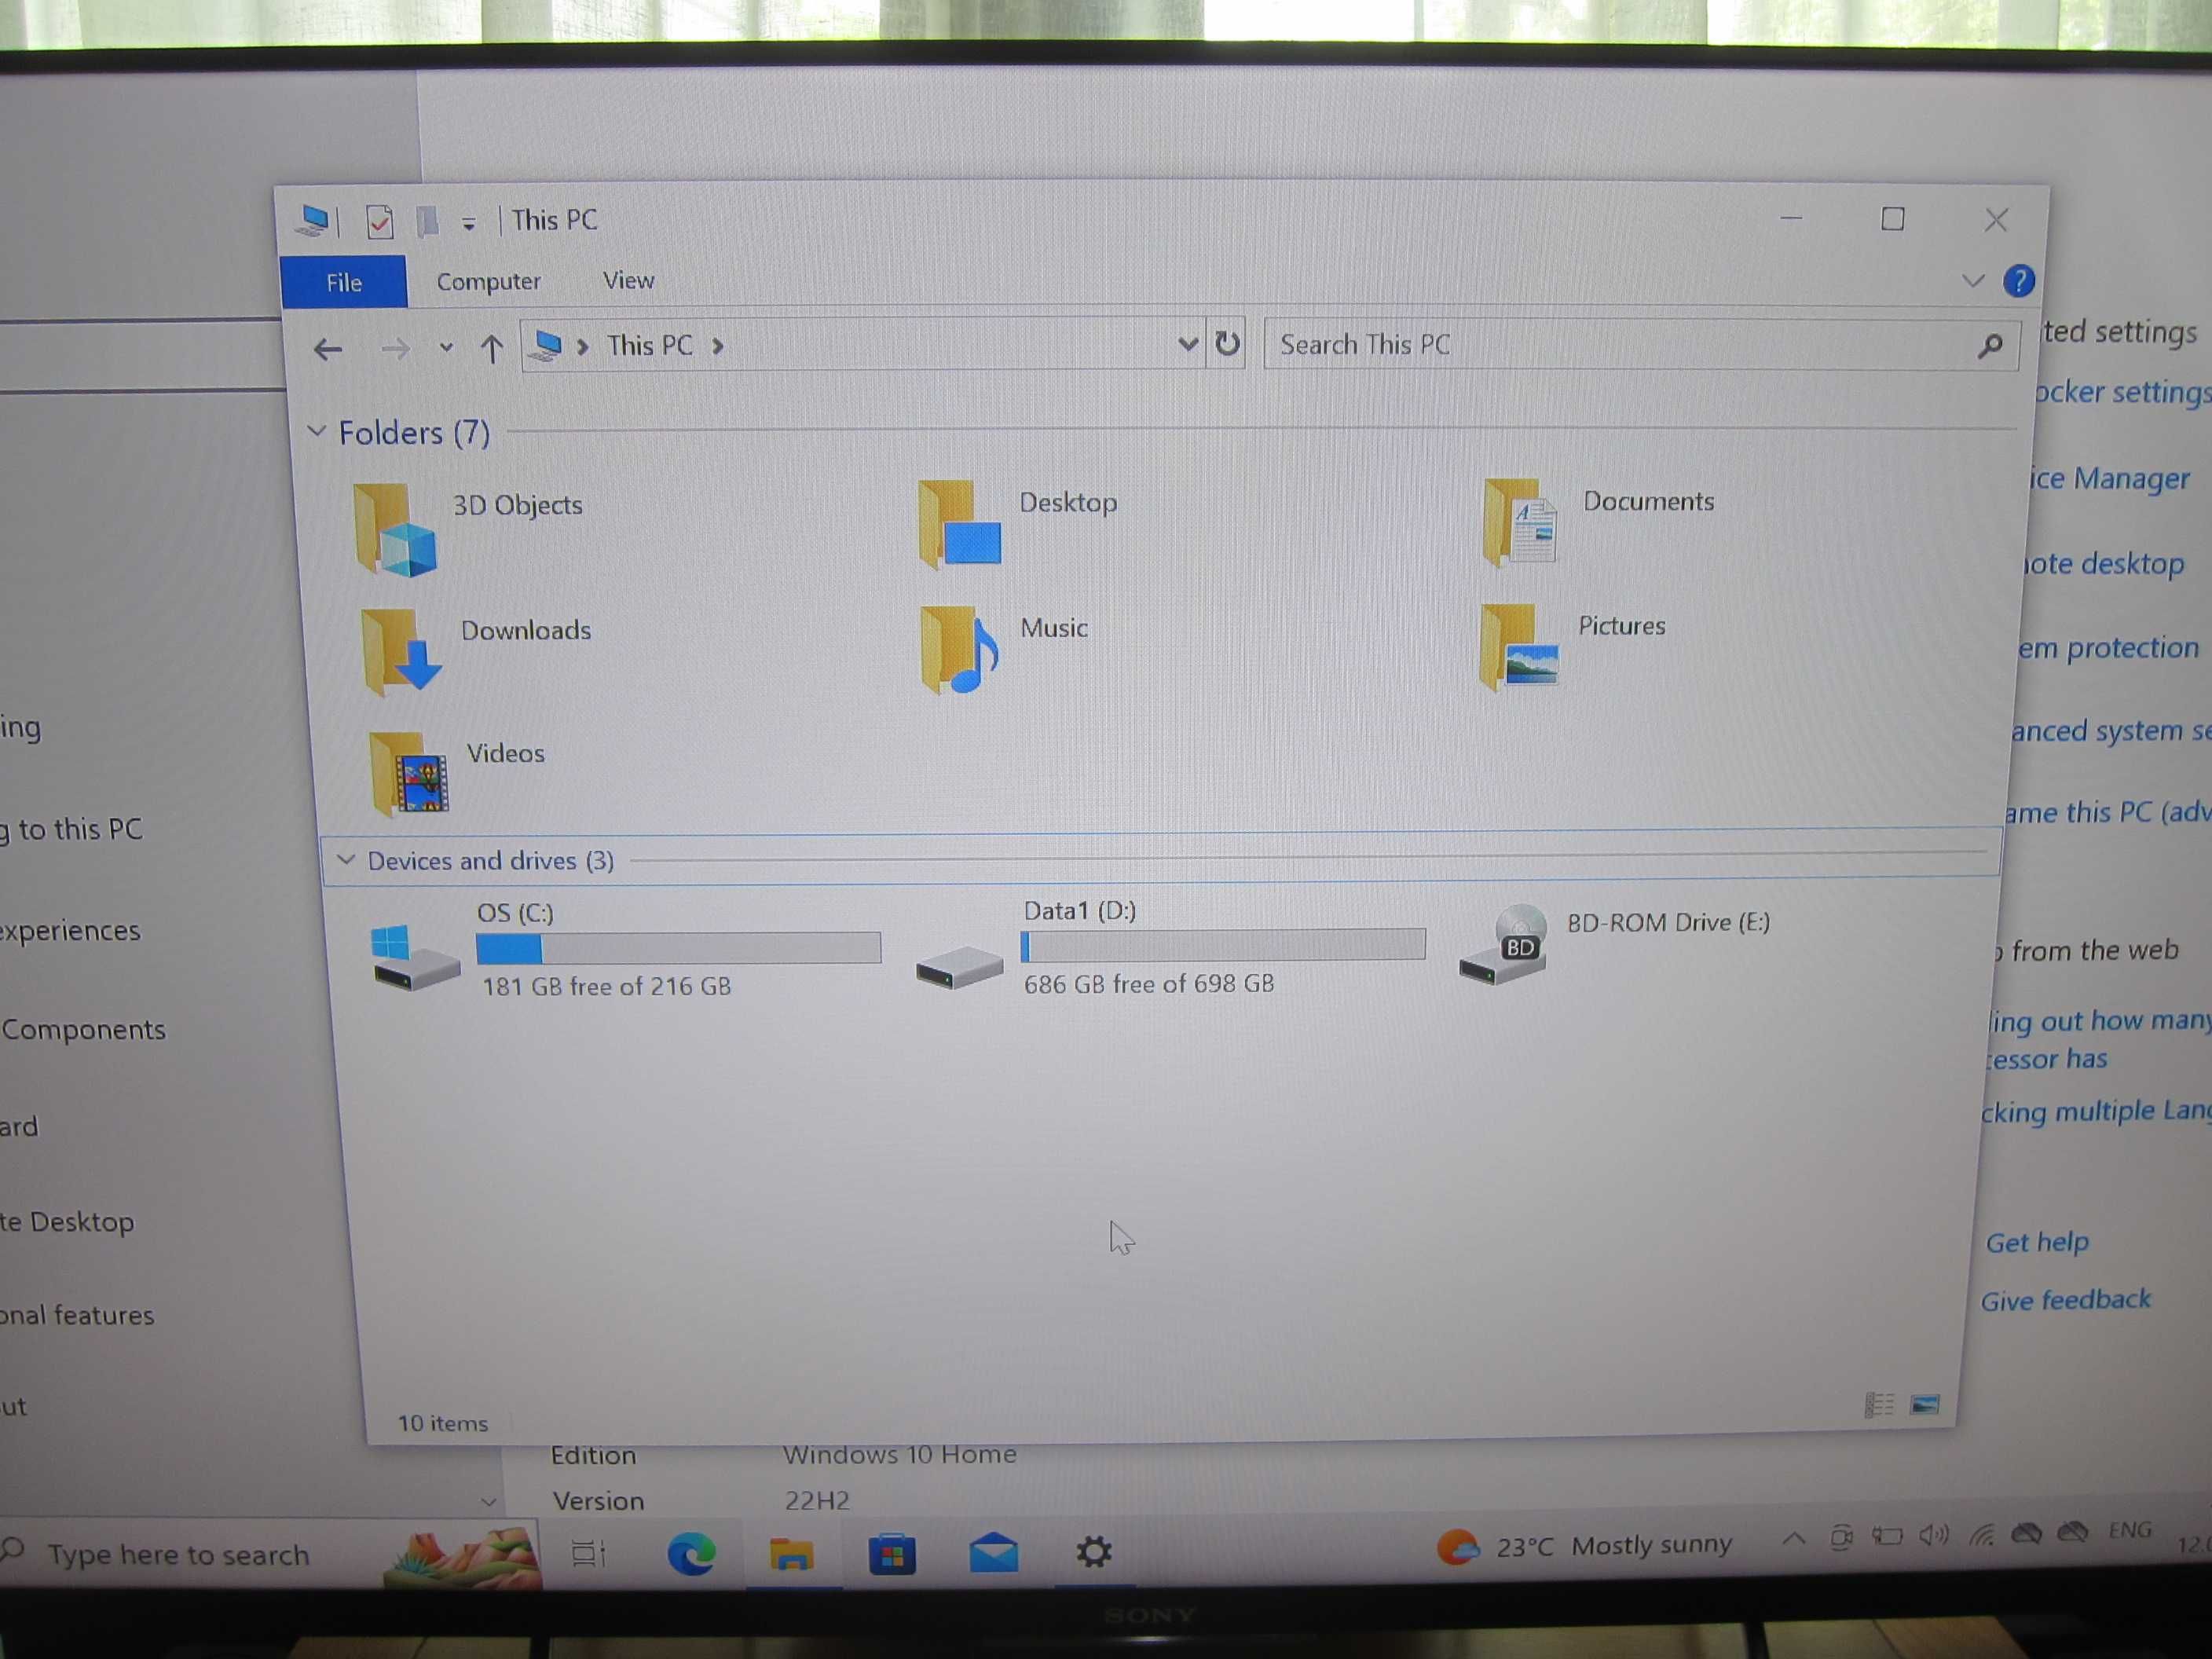Open the Music folder

pos(1003,648)
